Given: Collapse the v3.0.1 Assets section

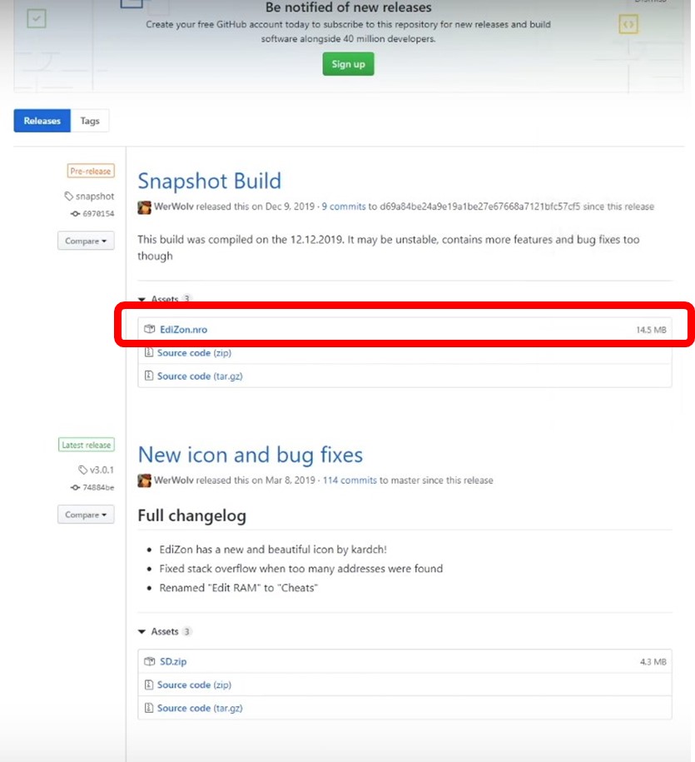Looking at the screenshot, I should [x=165, y=631].
